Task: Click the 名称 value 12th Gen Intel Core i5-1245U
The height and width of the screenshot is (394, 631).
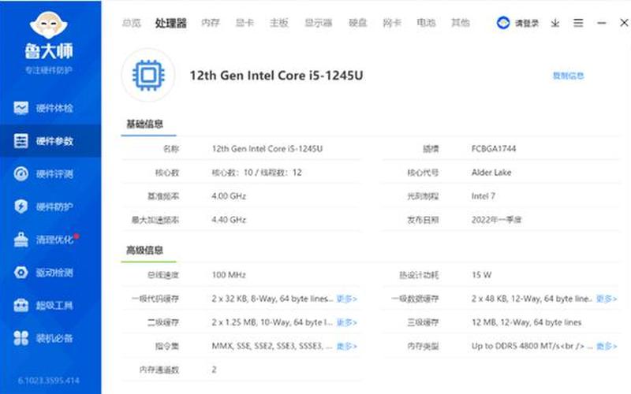Action: click(x=267, y=149)
